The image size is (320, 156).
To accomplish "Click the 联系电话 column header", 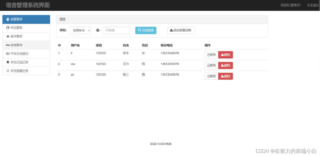I will point(167,46).
